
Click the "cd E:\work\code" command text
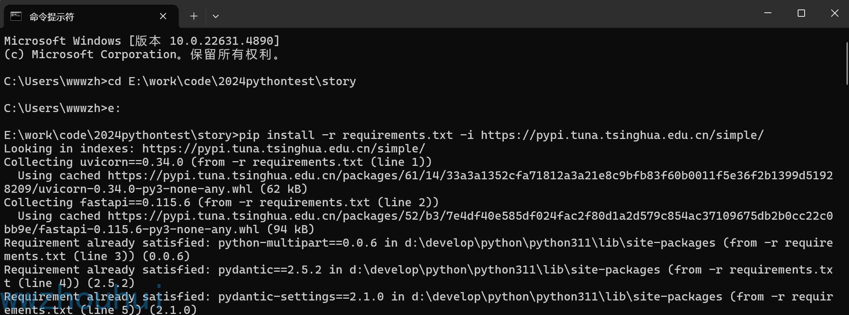[232, 81]
